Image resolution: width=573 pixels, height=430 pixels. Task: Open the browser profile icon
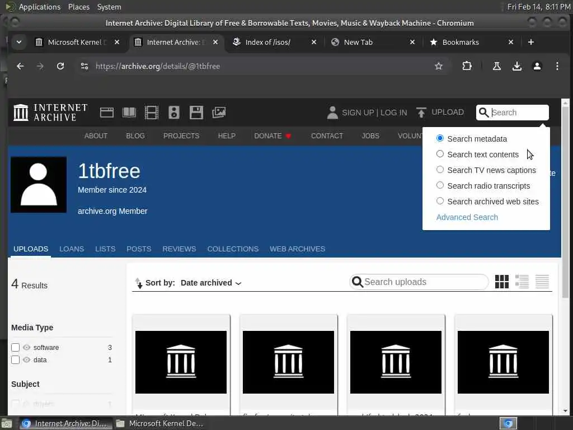point(537,66)
